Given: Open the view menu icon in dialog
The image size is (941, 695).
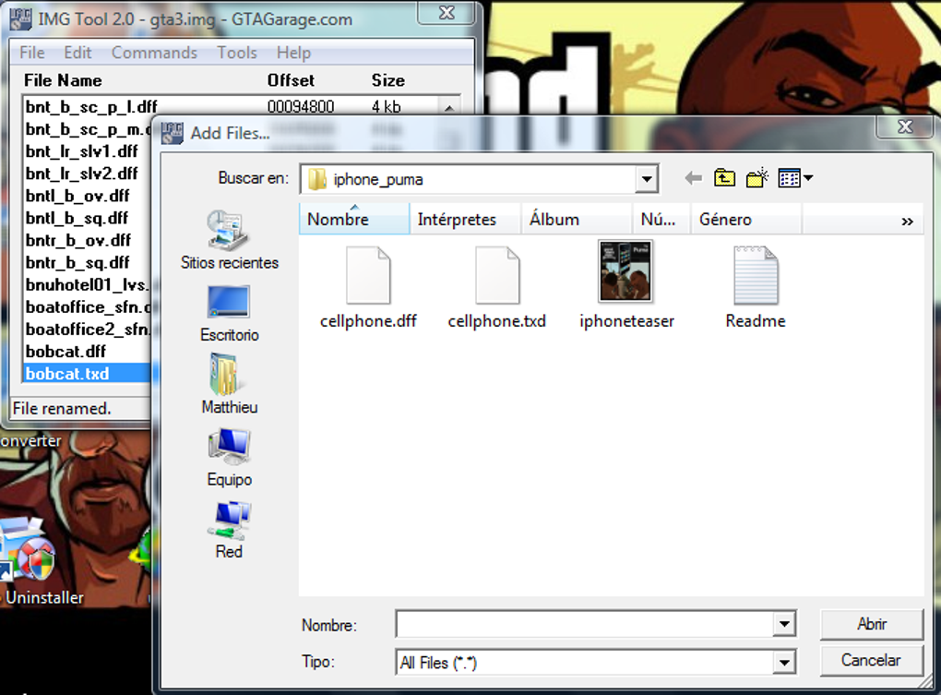Looking at the screenshot, I should click(795, 177).
